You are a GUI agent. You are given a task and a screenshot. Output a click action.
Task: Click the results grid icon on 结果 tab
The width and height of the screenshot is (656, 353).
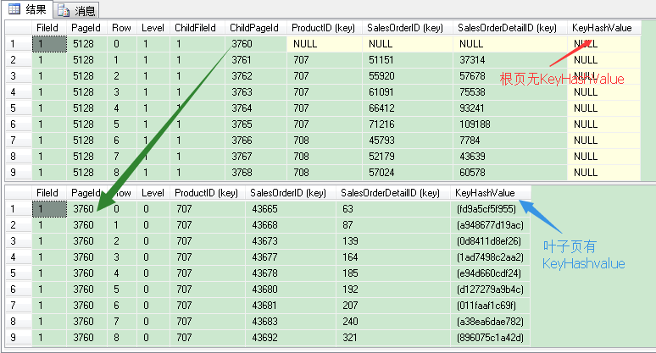tap(14, 9)
